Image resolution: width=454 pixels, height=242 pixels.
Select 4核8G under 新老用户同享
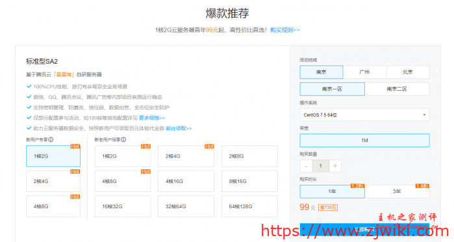[123, 181]
